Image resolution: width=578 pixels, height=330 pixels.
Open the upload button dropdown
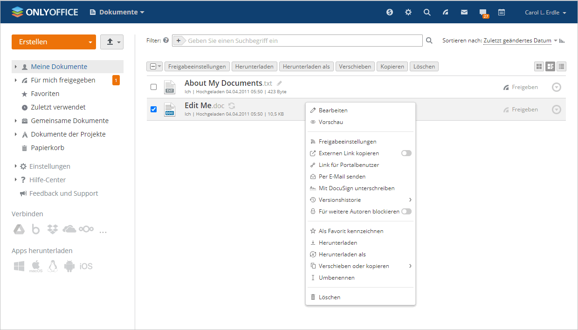tap(111, 42)
